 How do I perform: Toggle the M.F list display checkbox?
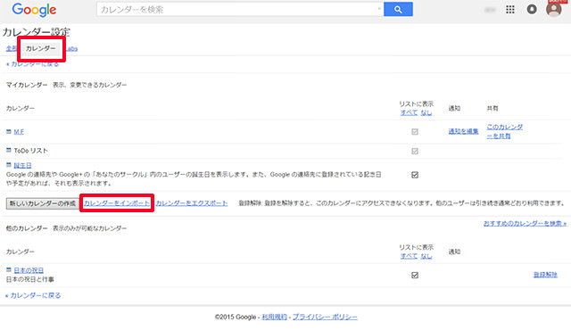[415, 132]
